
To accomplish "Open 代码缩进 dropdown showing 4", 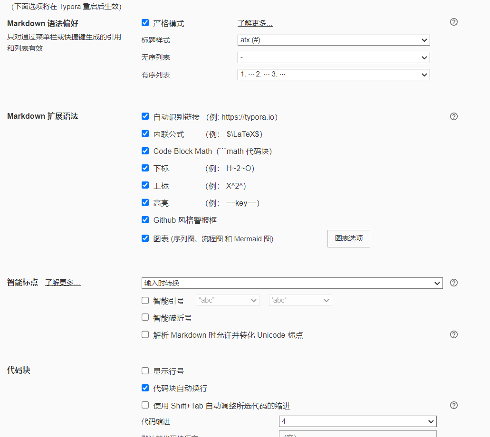I will (x=358, y=421).
